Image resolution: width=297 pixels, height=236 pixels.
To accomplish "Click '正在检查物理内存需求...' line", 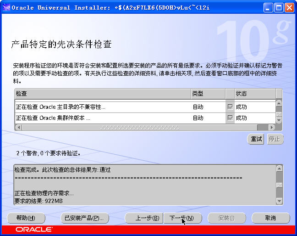I will 44,193.
